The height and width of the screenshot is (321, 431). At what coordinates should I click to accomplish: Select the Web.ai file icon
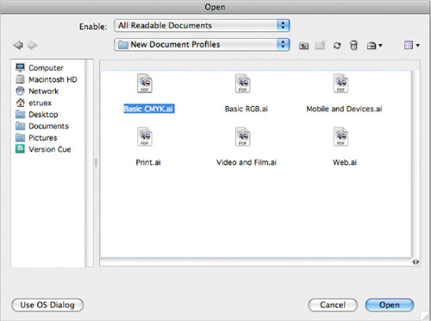click(x=340, y=136)
